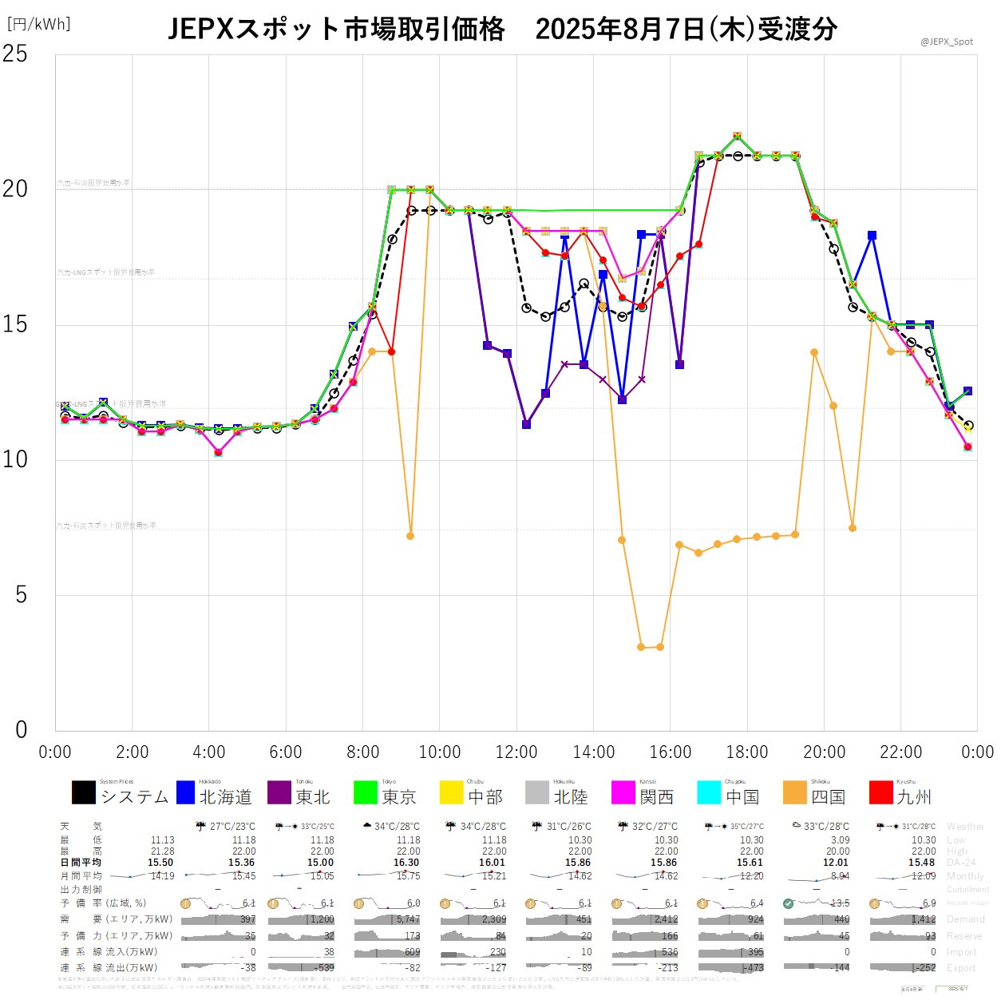This screenshot has height=1000, width=1005.
Task: Click the Chubu weather icon beside 34°C/28°C
Action: click(453, 827)
